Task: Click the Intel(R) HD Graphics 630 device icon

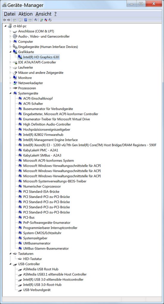Action: tap(20, 57)
